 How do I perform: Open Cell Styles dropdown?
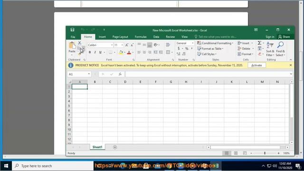pyautogui.click(x=207, y=54)
